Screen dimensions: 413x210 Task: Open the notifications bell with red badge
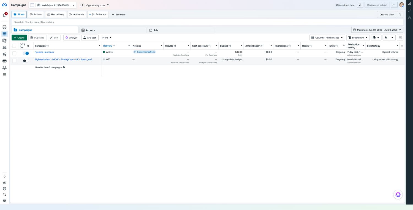[5, 15]
